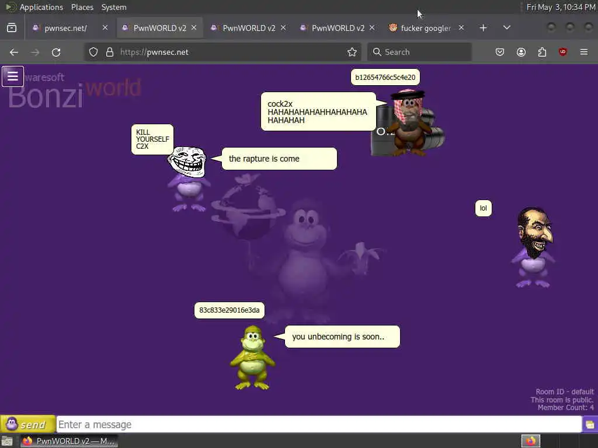Click the Firefox forward arrow
598x448 pixels.
point(35,52)
